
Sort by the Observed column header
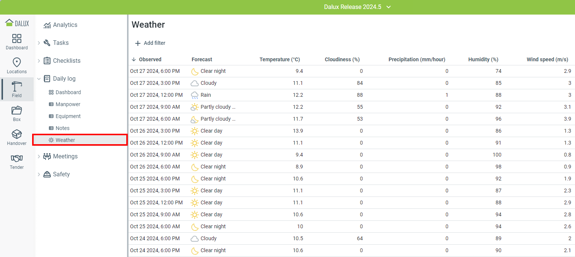coord(150,59)
